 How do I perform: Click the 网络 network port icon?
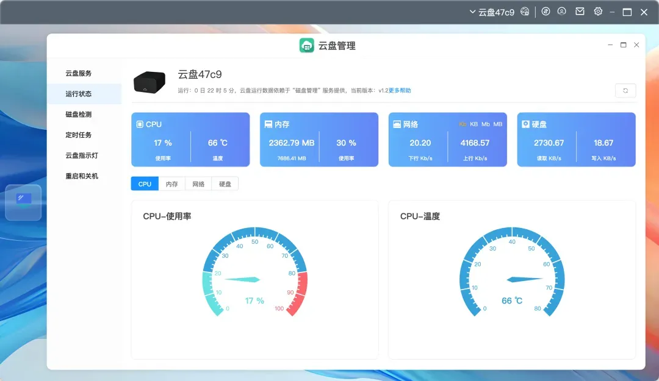pos(397,124)
